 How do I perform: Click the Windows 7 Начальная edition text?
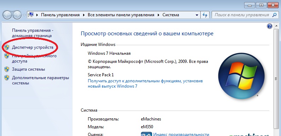point(109,53)
